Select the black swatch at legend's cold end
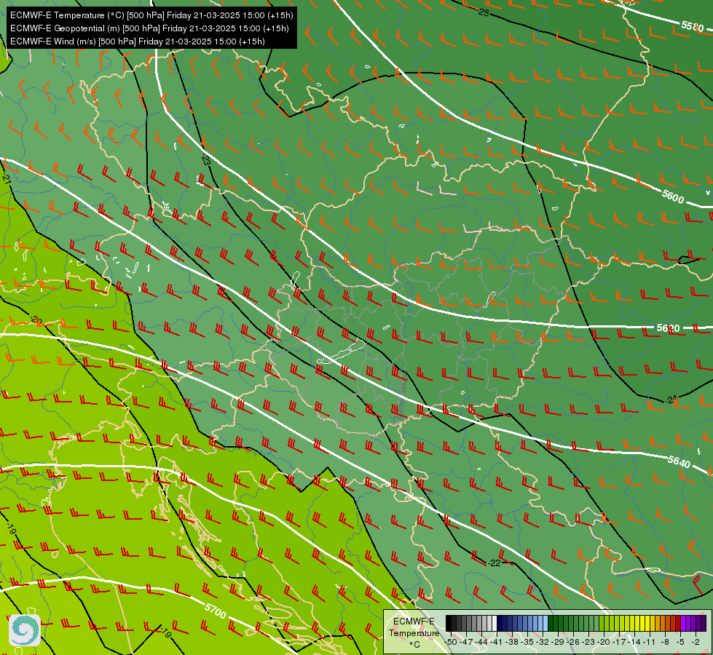 point(449,623)
